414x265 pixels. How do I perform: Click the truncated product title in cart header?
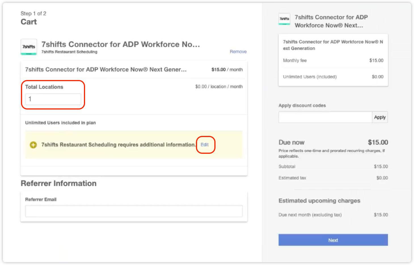click(x=121, y=45)
